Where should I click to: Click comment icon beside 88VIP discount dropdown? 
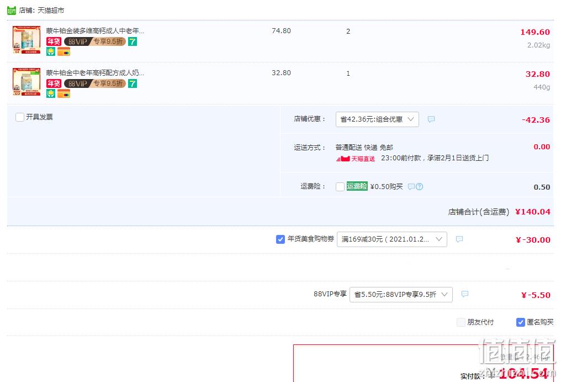465,294
